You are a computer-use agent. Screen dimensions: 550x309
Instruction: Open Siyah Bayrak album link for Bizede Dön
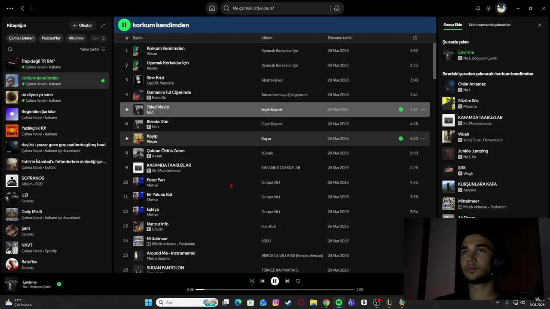tap(272, 124)
